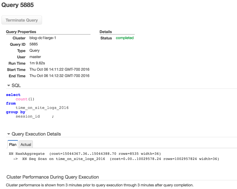Click the count function in SQL
Image resolution: width=237 pixels, height=189 pixels.
[22, 99]
